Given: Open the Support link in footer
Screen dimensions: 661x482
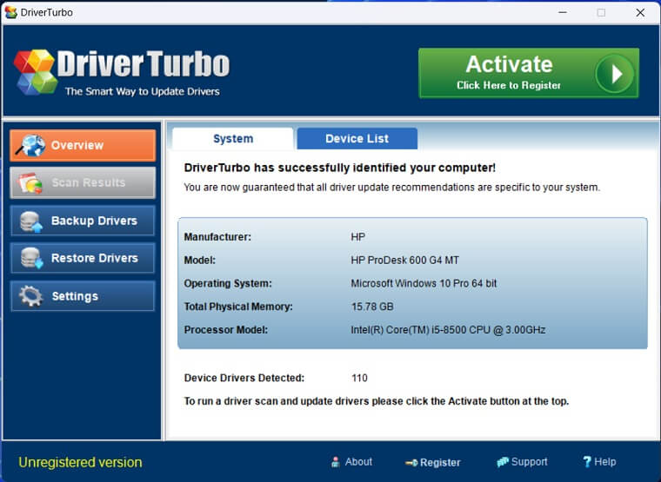Looking at the screenshot, I should tap(522, 462).
